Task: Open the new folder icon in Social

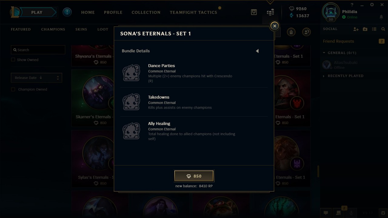Action: (365, 29)
